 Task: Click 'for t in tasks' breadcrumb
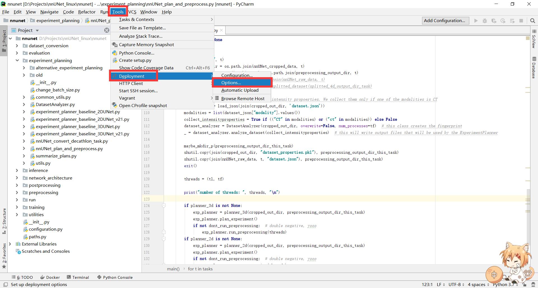pos(200,269)
